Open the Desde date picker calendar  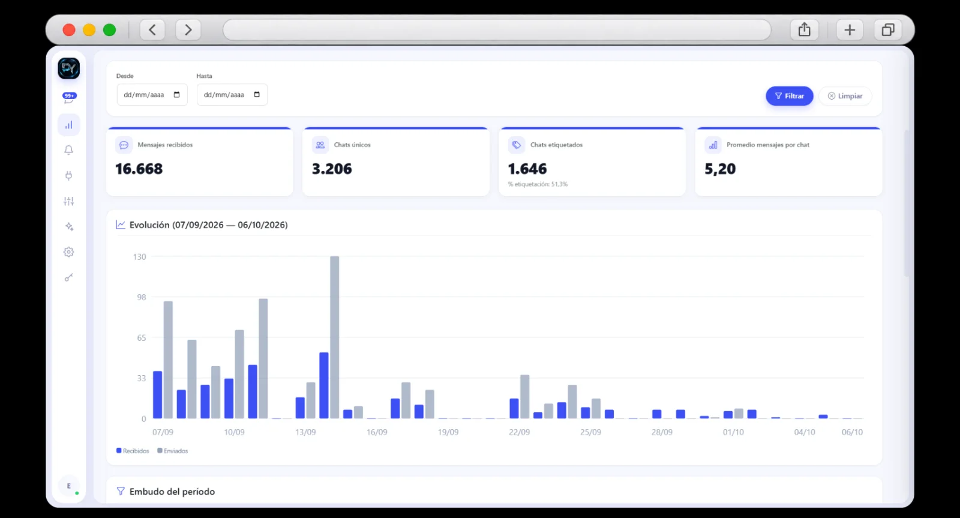pos(177,95)
